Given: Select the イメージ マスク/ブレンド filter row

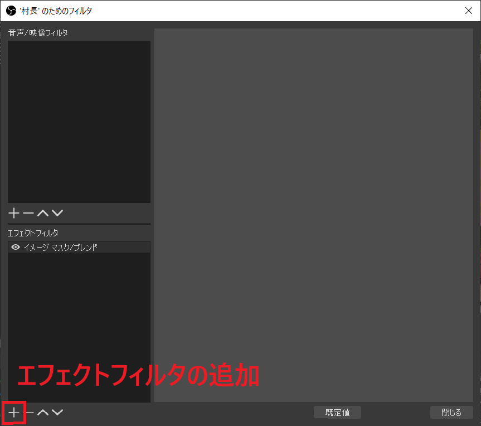Looking at the screenshot, I should [79, 247].
